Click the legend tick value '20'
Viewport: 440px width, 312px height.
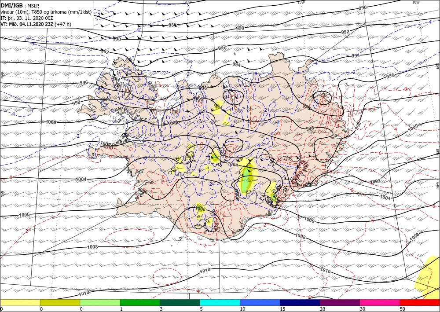click(323, 309)
